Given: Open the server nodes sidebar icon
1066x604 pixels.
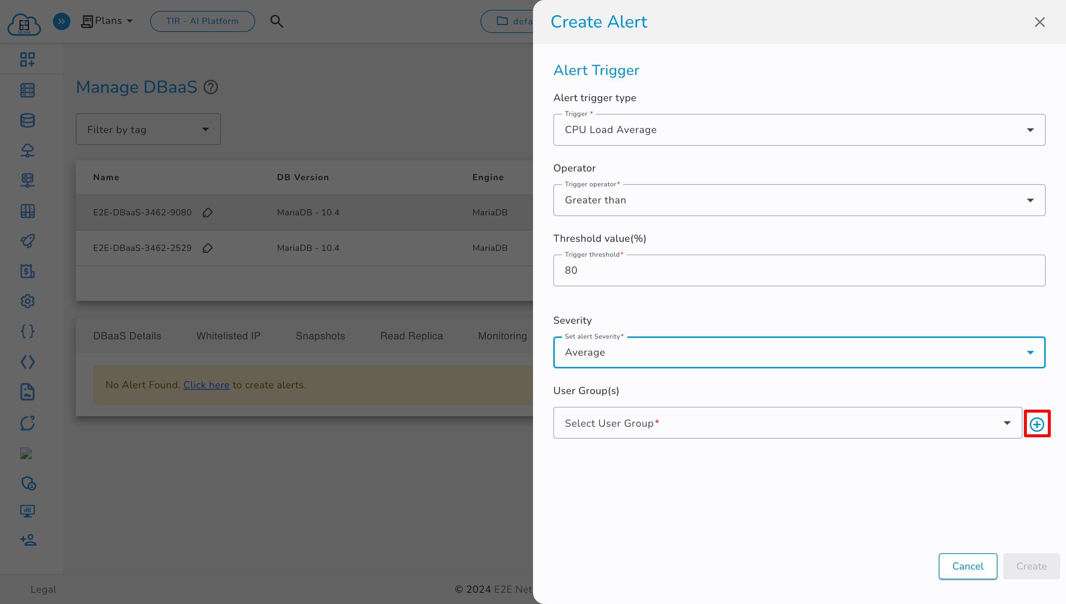Looking at the screenshot, I should 28,90.
